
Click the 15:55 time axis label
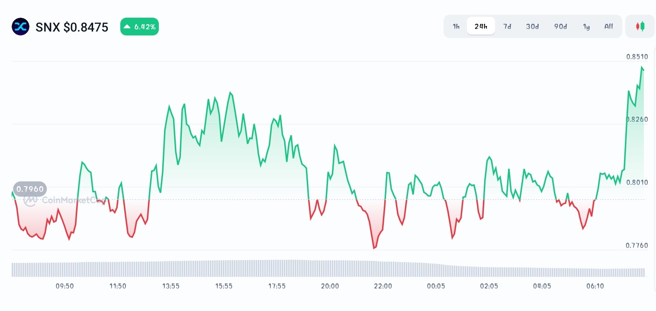[x=224, y=286]
